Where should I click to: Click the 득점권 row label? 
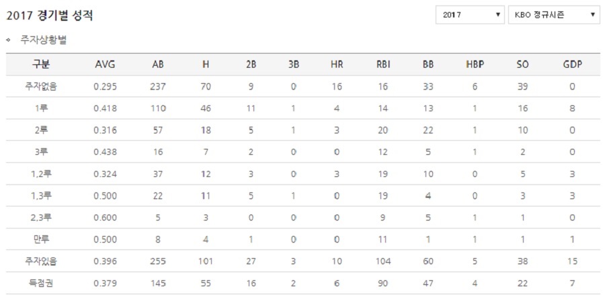click(40, 284)
